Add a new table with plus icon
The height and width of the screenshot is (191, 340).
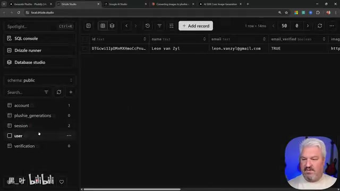(71, 92)
